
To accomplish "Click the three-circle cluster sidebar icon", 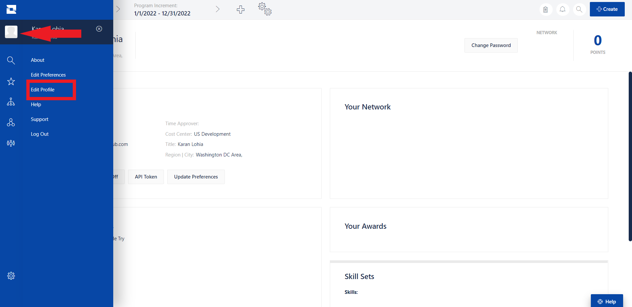I will click(x=11, y=123).
